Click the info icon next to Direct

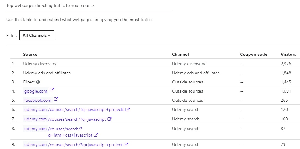(38, 82)
